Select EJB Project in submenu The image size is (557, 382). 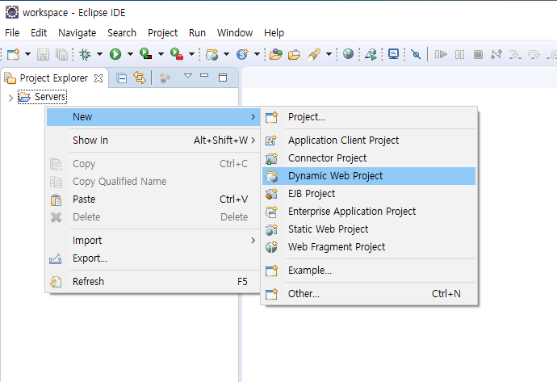(369, 194)
